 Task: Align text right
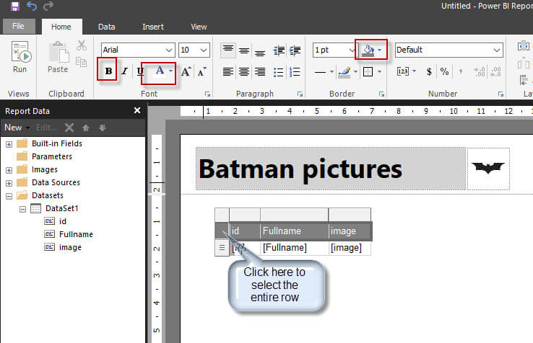pos(260,71)
